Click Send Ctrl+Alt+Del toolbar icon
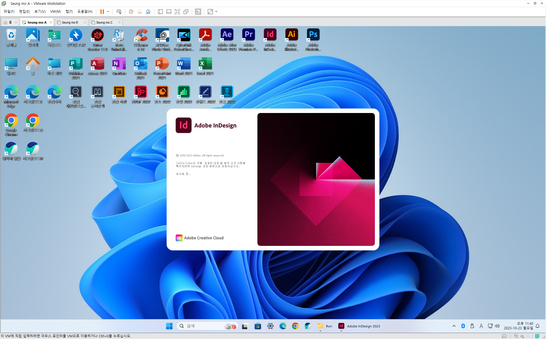The height and width of the screenshot is (339, 546). 119,12
